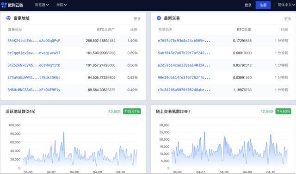
Task: Open the 浏览器 dropdown menu
Action: pyautogui.click(x=42, y=5)
